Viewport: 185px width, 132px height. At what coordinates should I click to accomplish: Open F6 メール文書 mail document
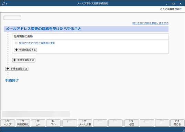click(x=85, y=123)
